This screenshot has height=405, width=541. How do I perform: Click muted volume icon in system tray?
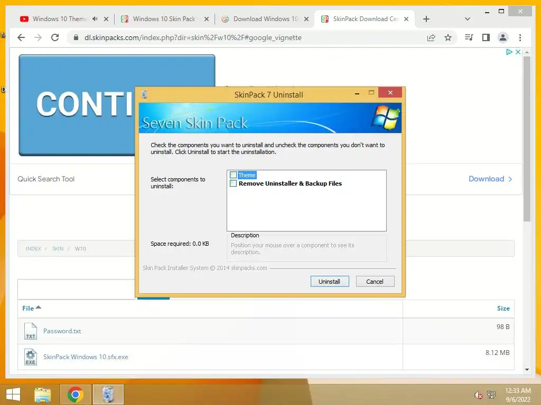[478, 395]
